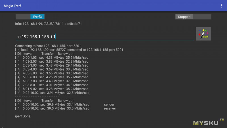The width and height of the screenshot is (227, 128).
Task: Focus the iperf command input field
Action: [105, 37]
